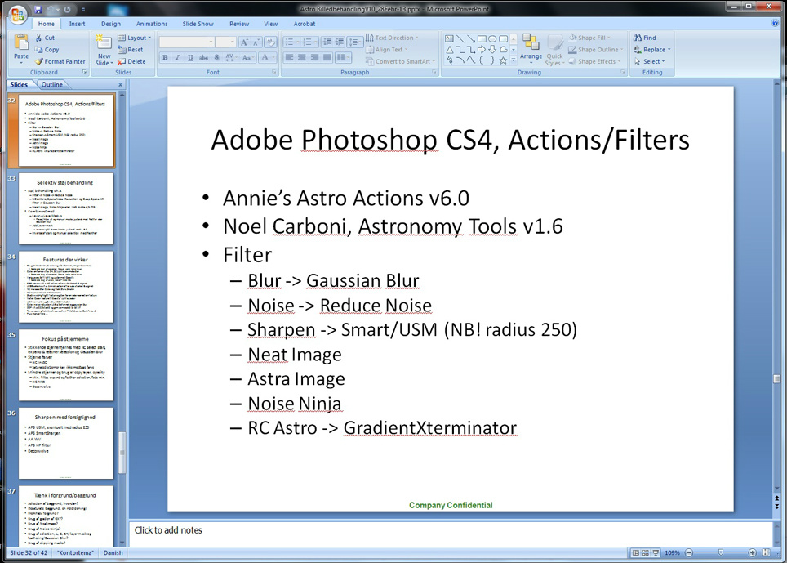
Task: Open the Arrange menu
Action: [x=531, y=47]
